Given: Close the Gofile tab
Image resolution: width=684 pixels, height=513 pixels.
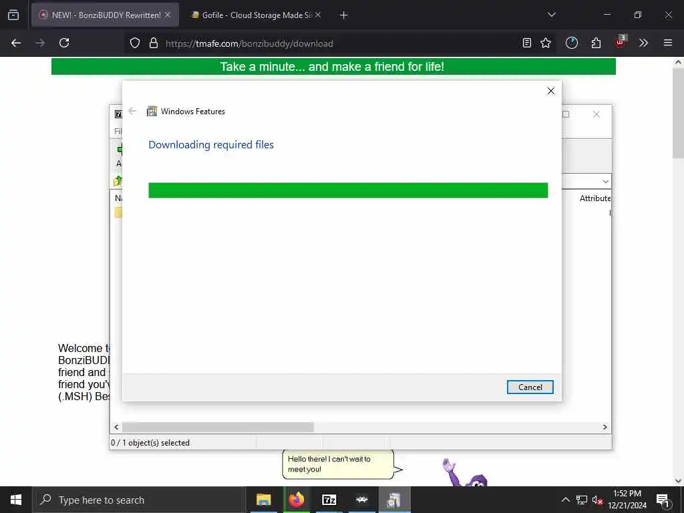Looking at the screenshot, I should 318,15.
